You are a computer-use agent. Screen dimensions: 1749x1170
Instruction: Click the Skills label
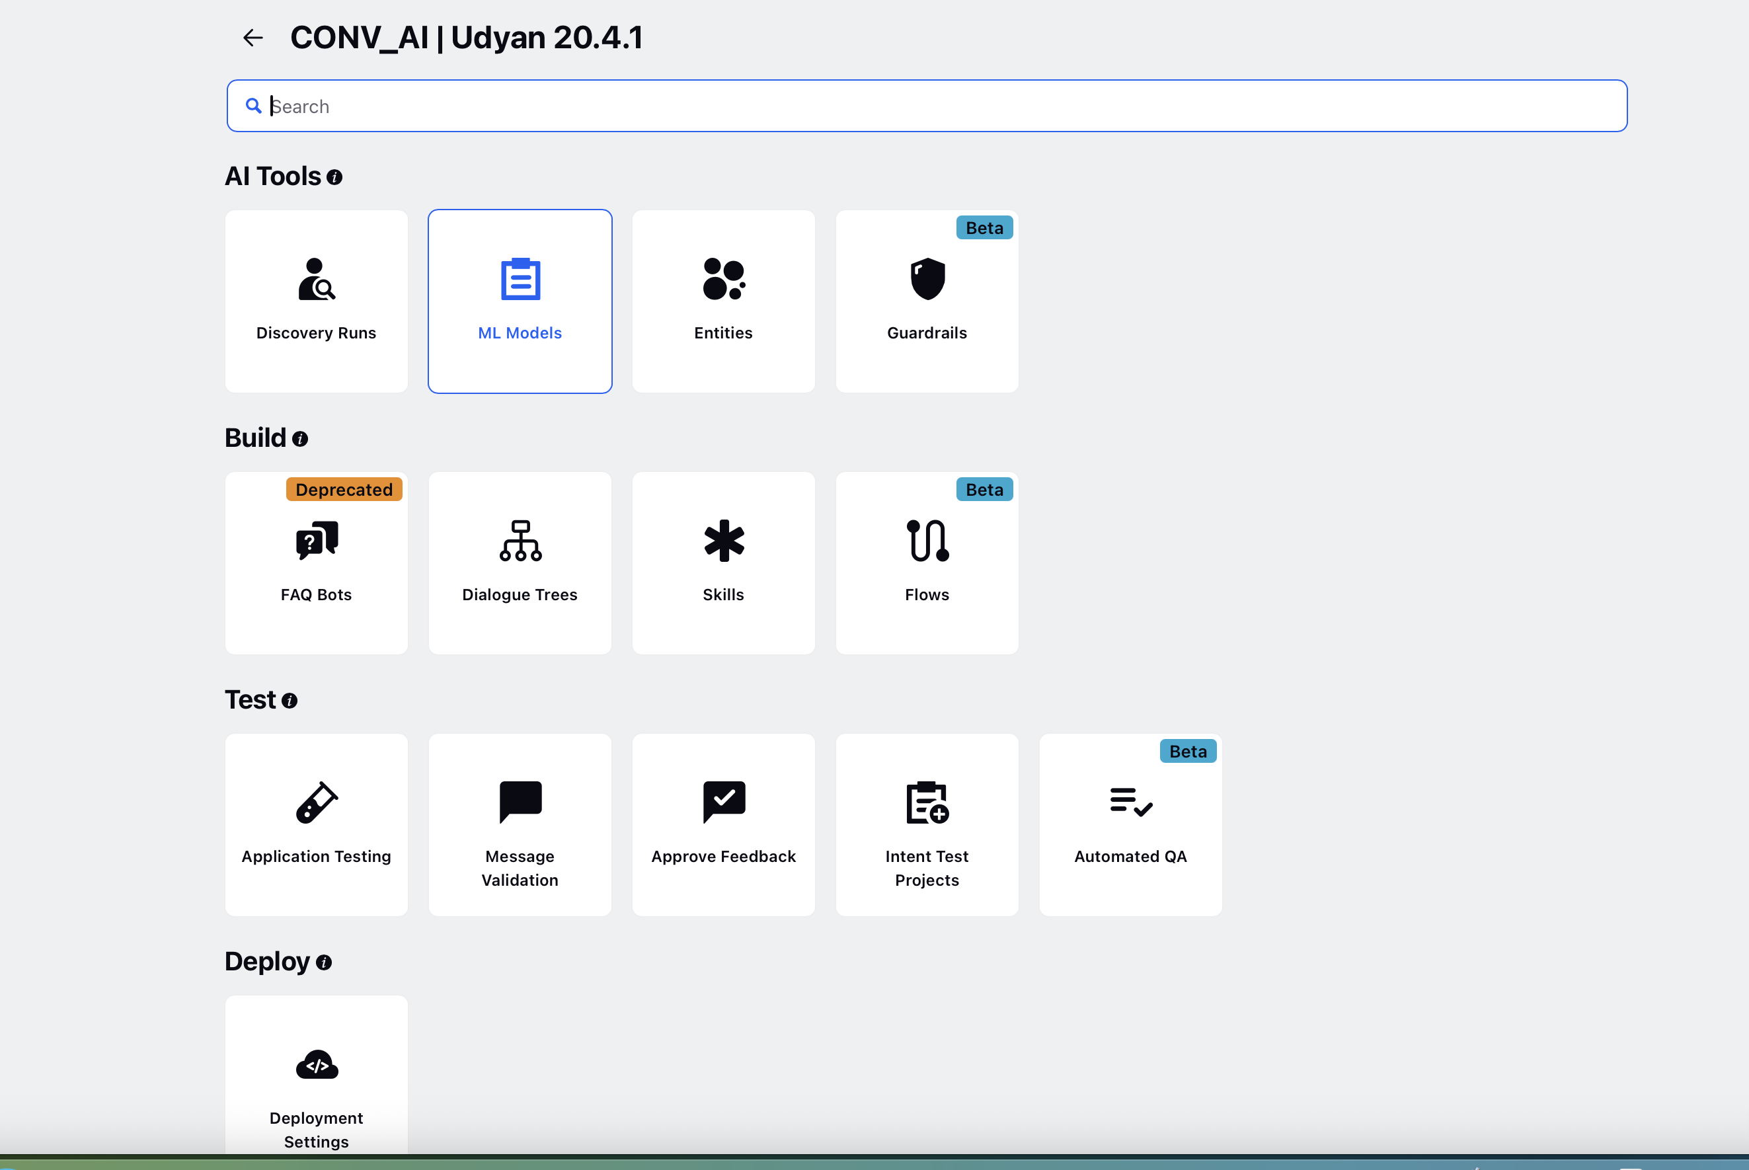coord(724,595)
